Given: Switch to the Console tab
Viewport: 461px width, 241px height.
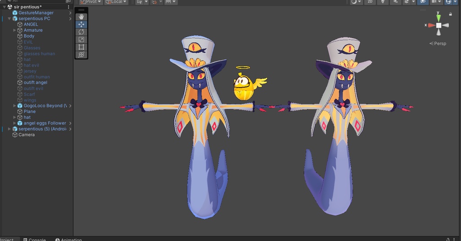Looking at the screenshot, I should 35,239.
